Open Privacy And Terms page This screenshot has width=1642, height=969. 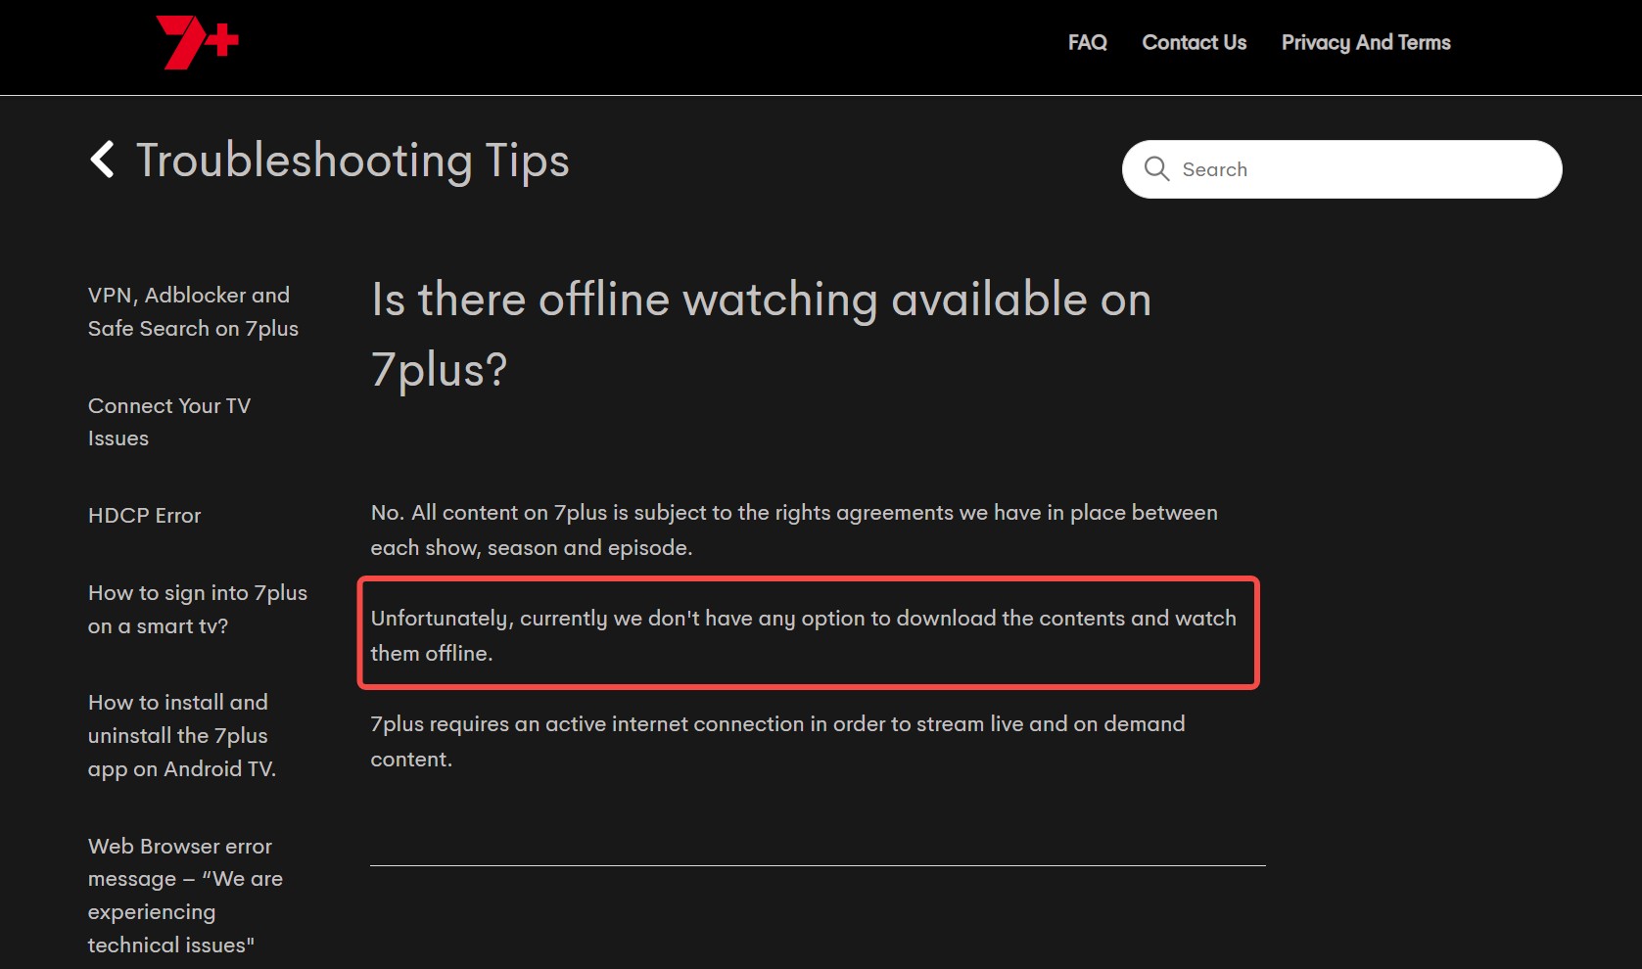point(1366,42)
